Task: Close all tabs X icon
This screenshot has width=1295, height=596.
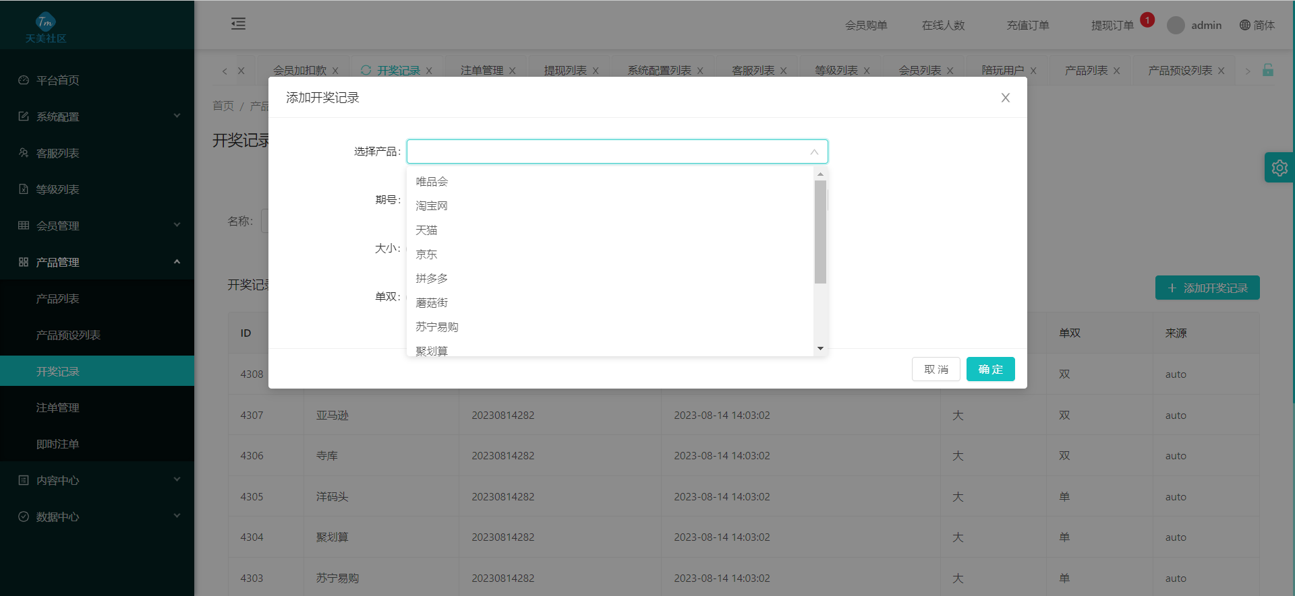Action: (241, 71)
